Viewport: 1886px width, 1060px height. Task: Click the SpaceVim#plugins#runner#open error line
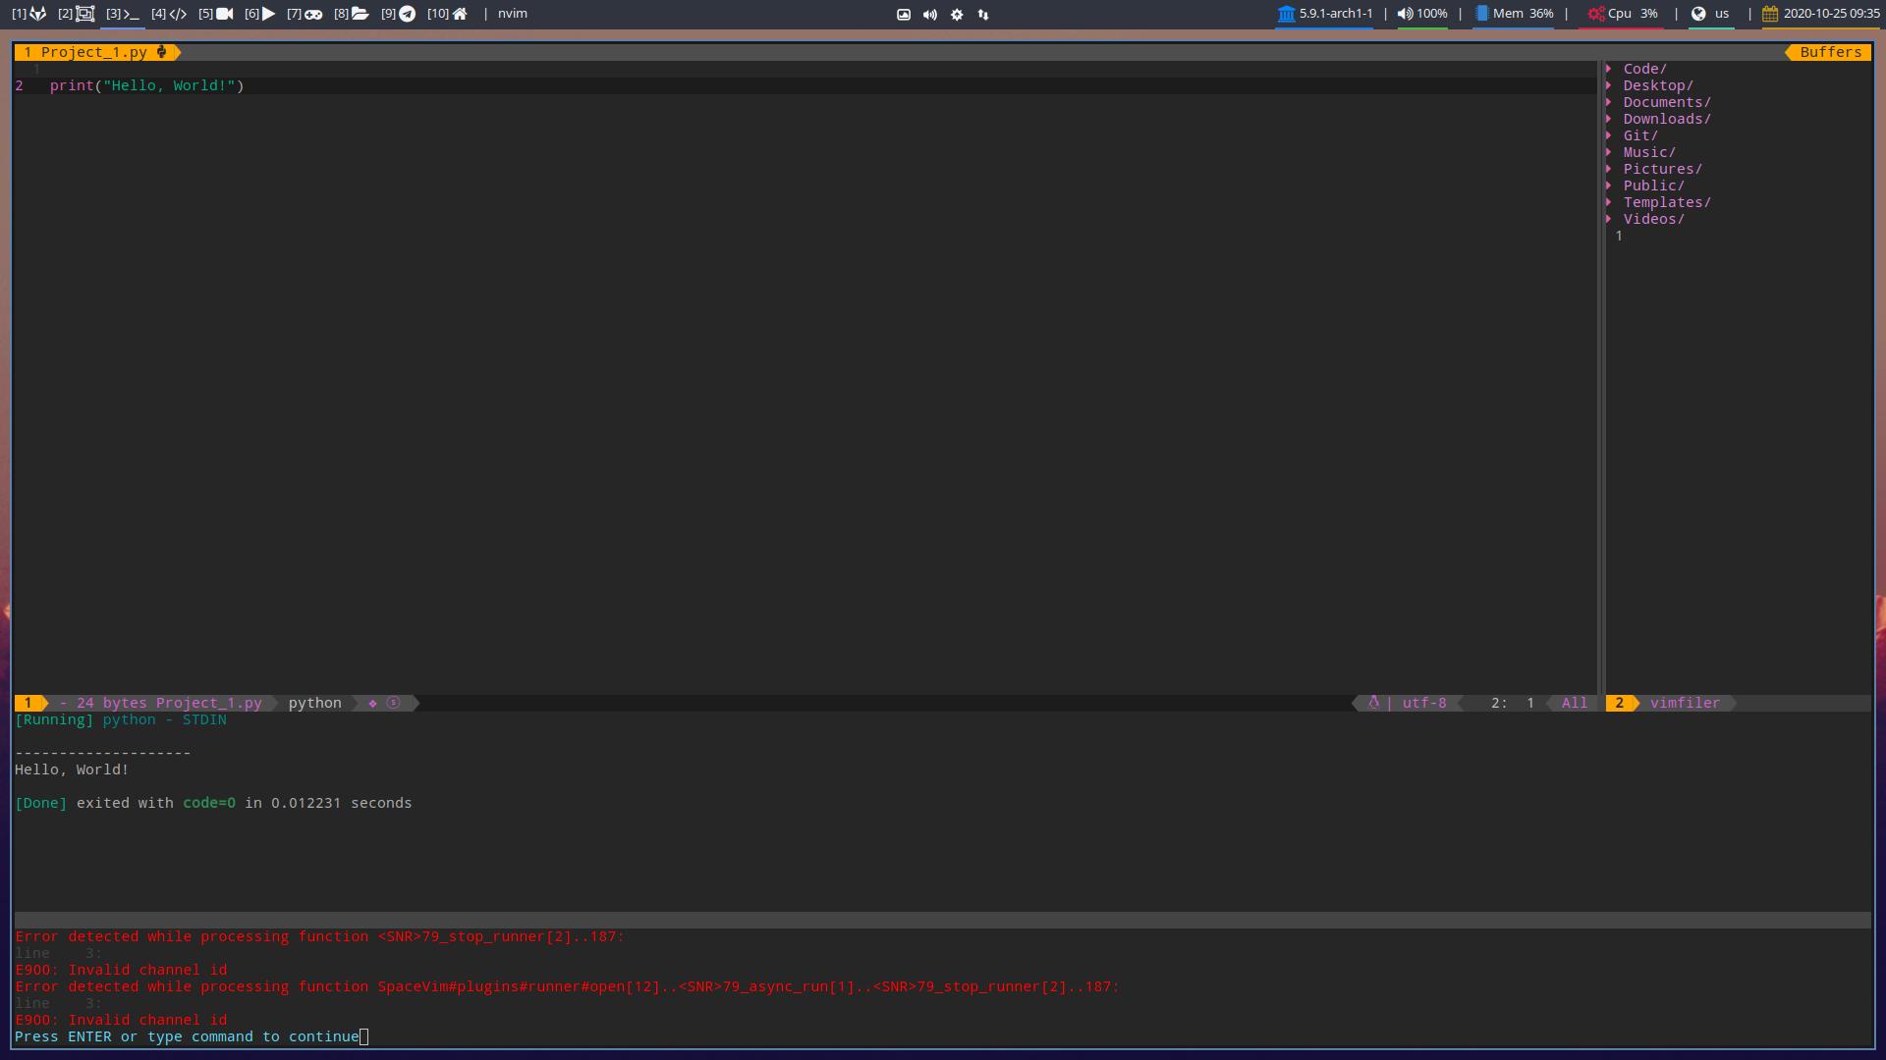(x=567, y=986)
